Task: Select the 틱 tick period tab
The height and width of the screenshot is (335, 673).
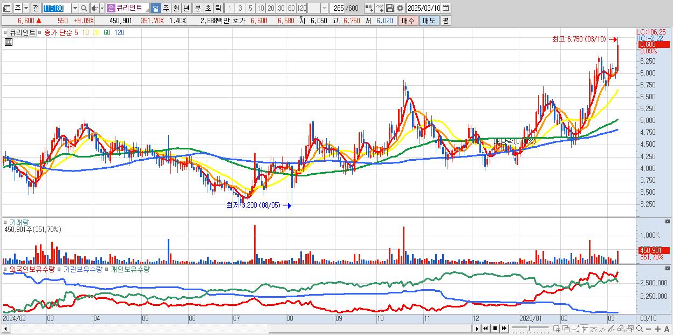Action: pyautogui.click(x=218, y=8)
